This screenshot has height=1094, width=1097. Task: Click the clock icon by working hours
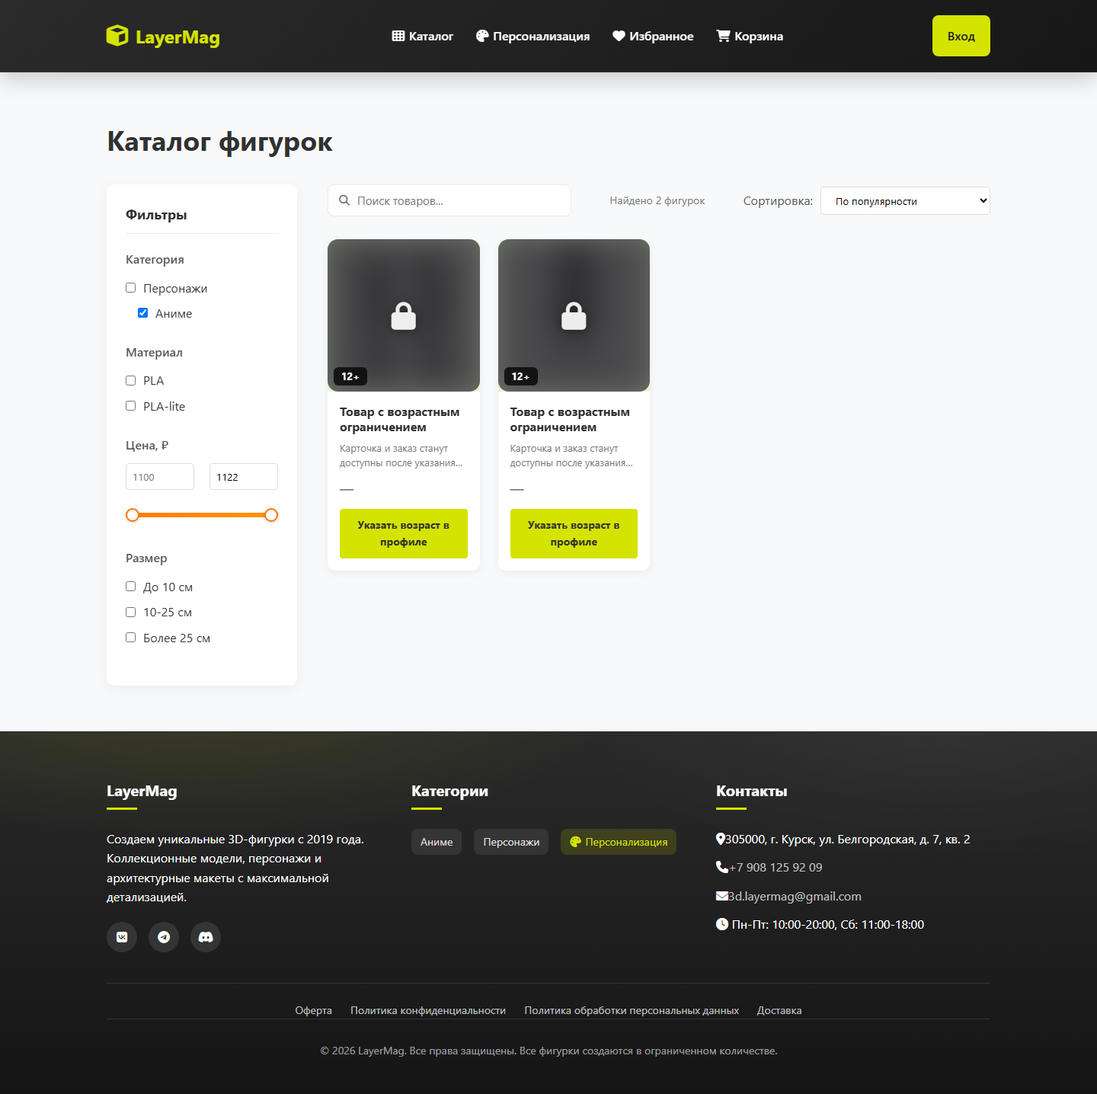pos(722,924)
